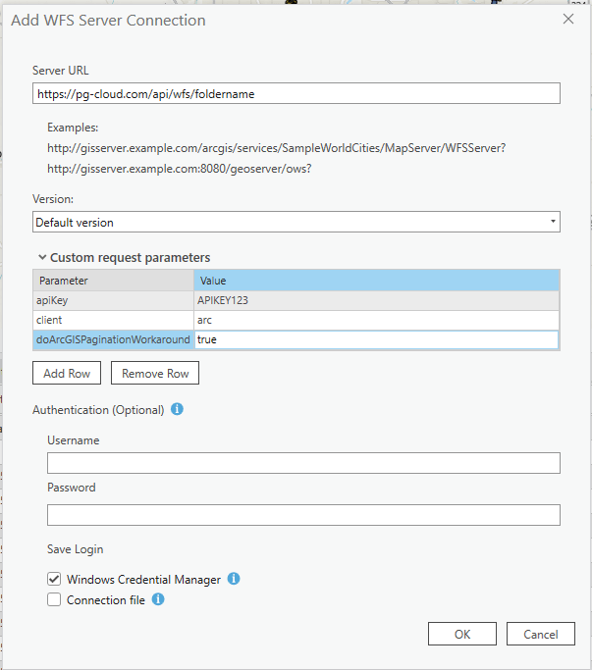Viewport: 592px width, 670px height.
Task: Click the Add Row button
Action: [x=67, y=373]
